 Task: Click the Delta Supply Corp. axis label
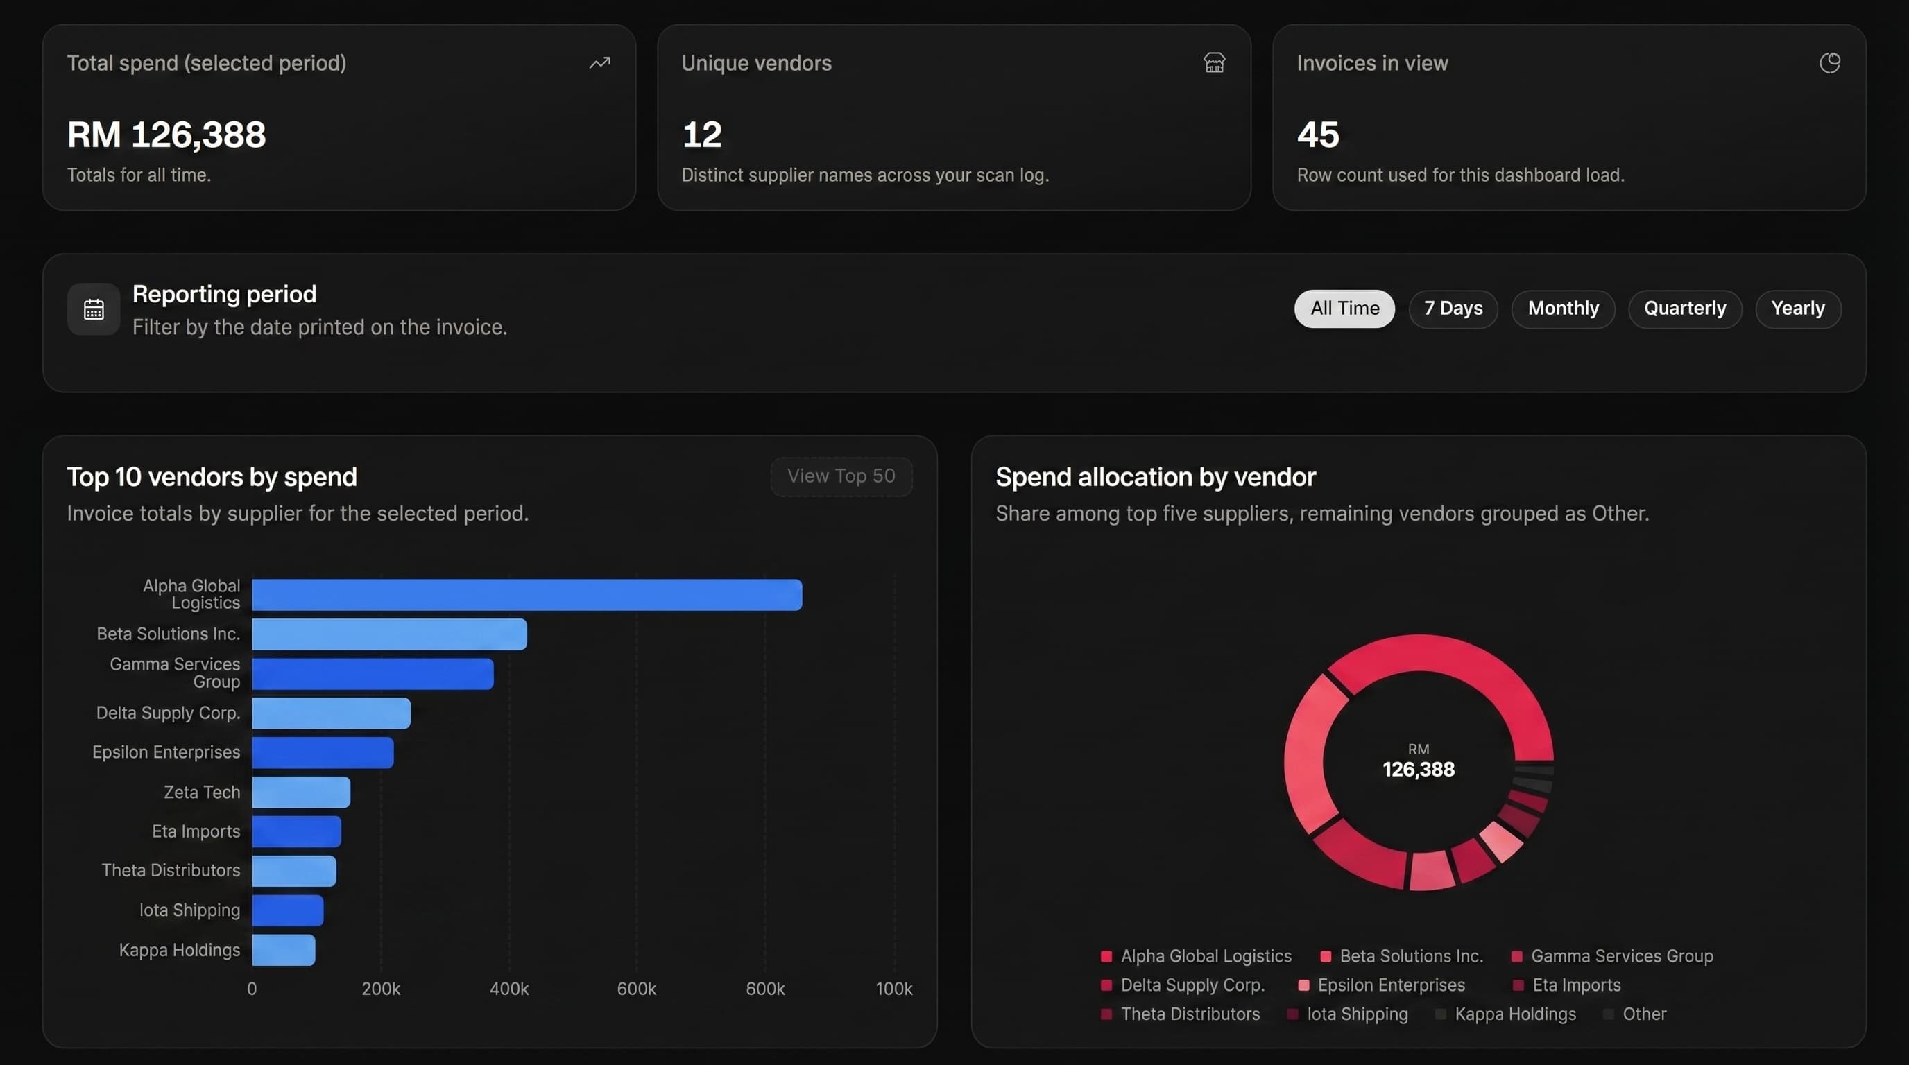coord(167,713)
